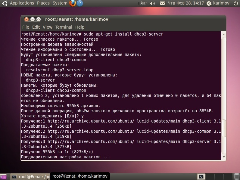The width and height of the screenshot is (240, 180).
Task: Click the terminal scrollbar down arrow
Action: 224,157
